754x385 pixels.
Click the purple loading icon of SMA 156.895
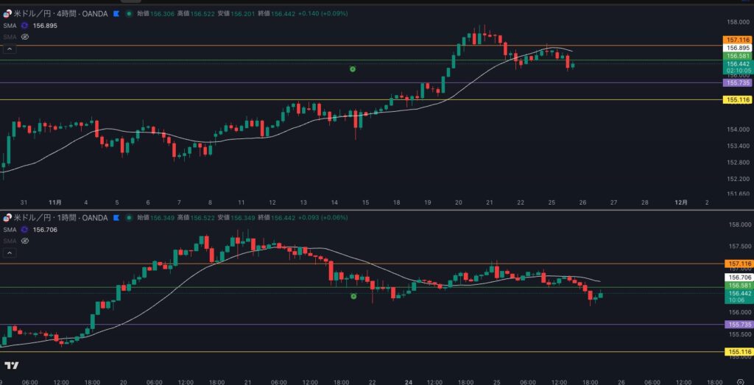point(24,26)
